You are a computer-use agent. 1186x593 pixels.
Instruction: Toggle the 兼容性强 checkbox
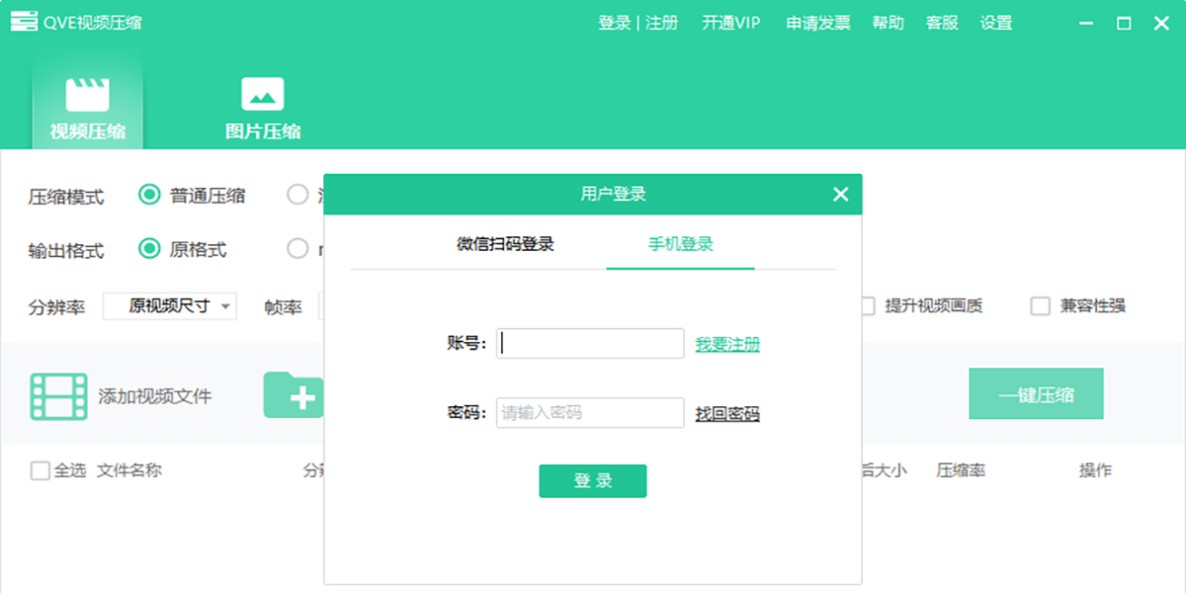pos(1040,306)
